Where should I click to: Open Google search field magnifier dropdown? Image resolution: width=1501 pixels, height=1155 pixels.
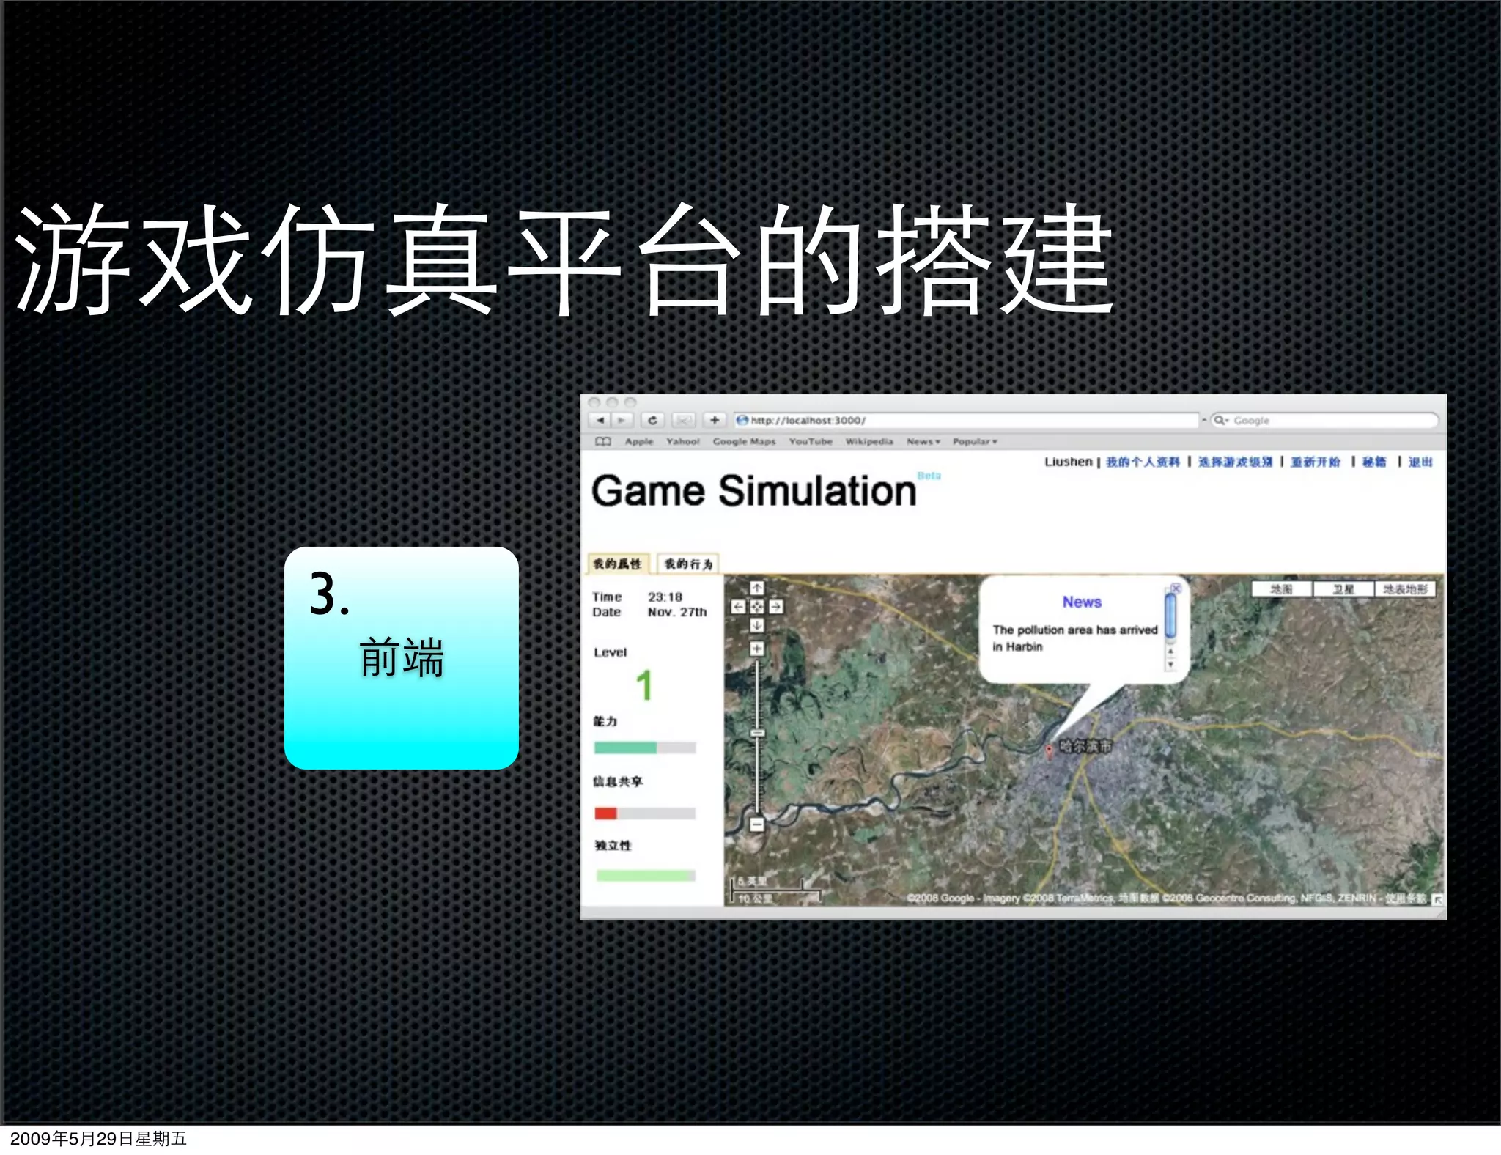(x=1221, y=420)
